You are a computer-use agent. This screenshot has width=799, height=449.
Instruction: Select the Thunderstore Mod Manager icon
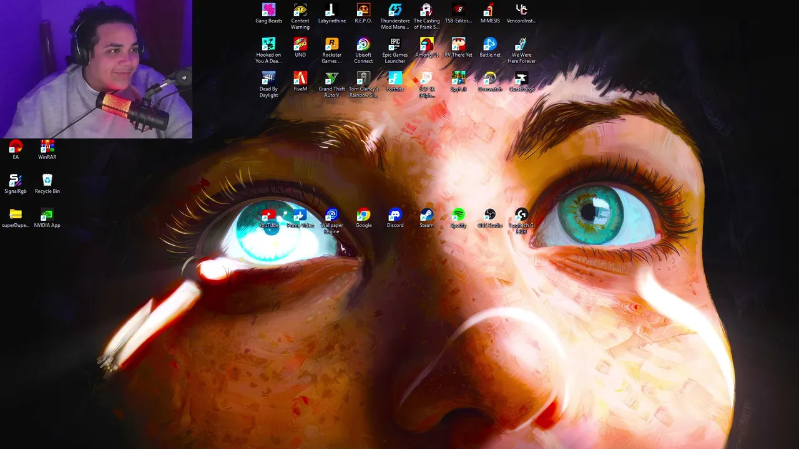395,17
